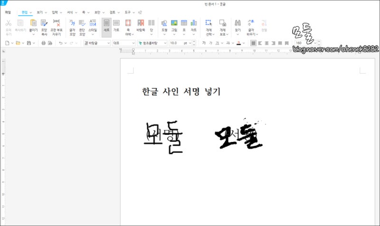Toggle italic 가 formatting
This screenshot has width=380, height=226.
point(210,43)
